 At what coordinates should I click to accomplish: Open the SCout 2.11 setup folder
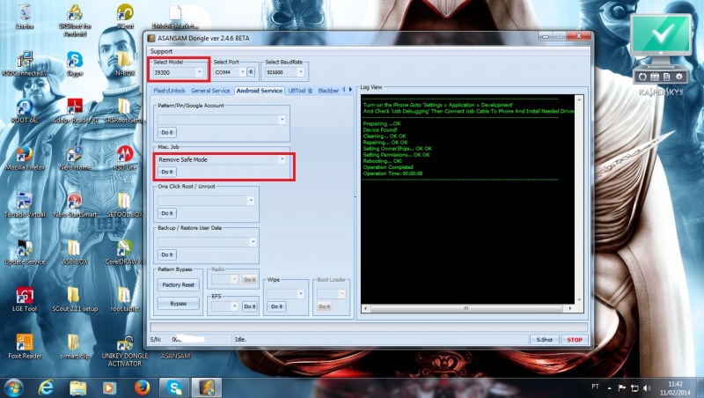75,299
